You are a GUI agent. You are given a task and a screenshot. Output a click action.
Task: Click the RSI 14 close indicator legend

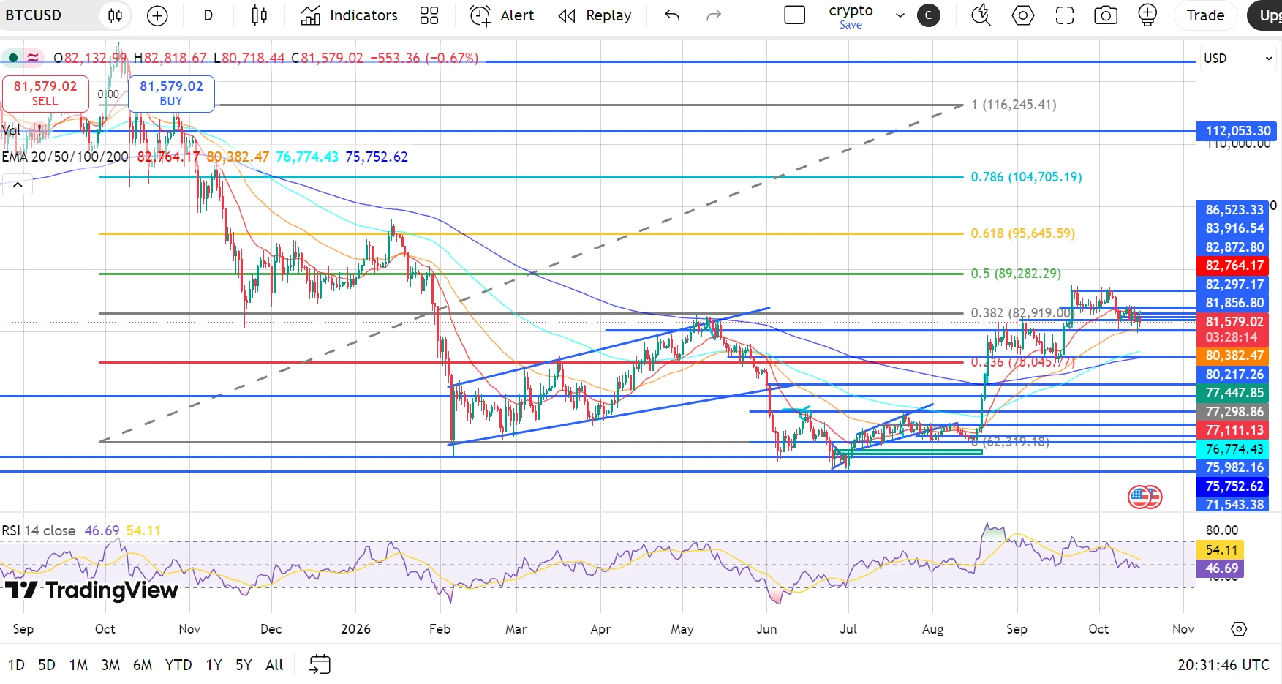39,530
